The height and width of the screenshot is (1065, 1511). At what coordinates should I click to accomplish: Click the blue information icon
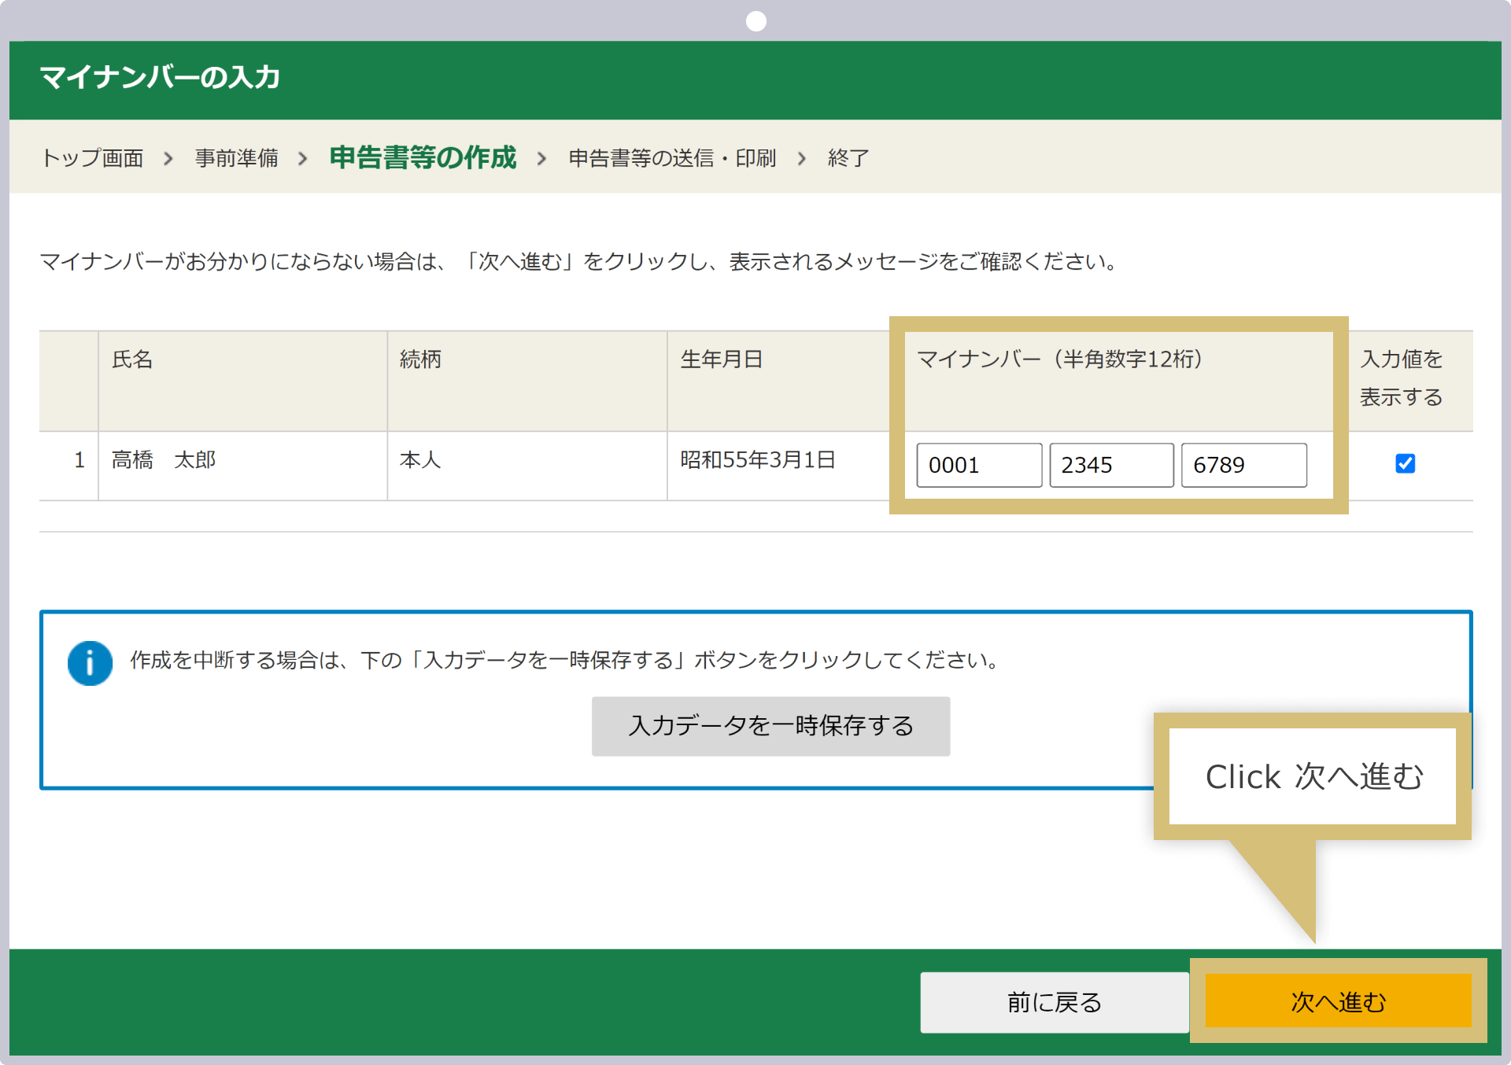tap(90, 663)
